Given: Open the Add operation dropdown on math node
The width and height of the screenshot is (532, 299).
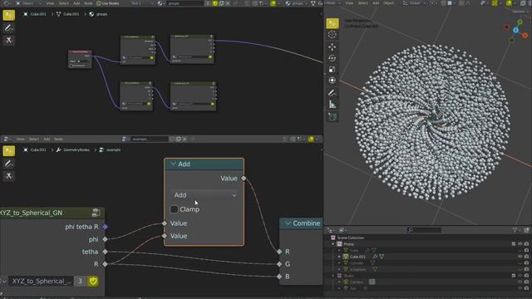Looking at the screenshot, I should pyautogui.click(x=205, y=195).
